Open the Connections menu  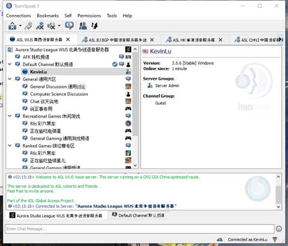[x=19, y=16]
